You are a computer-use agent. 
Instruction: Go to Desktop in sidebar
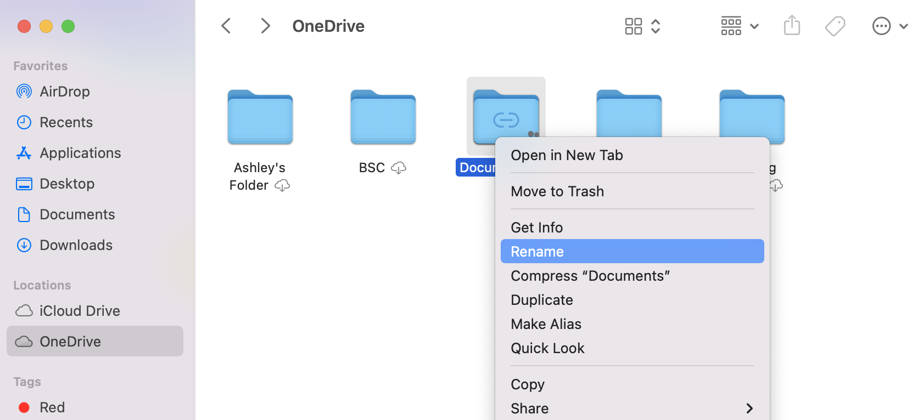pos(67,184)
